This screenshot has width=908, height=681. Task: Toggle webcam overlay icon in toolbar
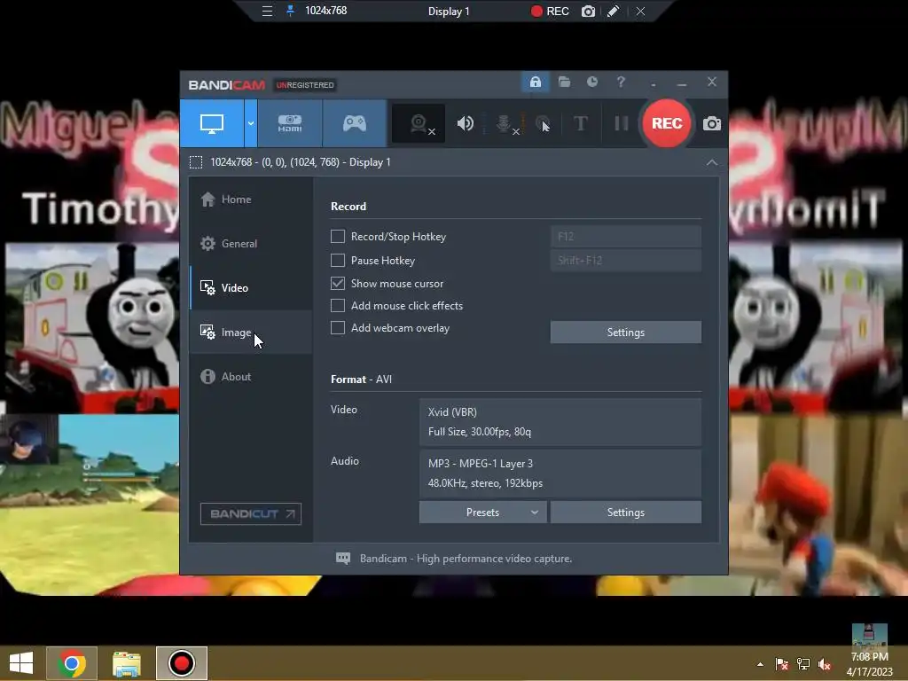(419, 123)
